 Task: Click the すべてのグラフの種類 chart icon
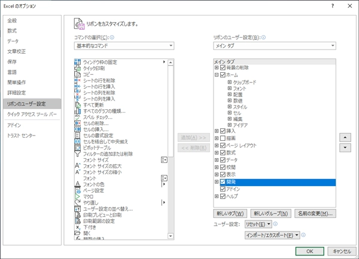[77, 111]
